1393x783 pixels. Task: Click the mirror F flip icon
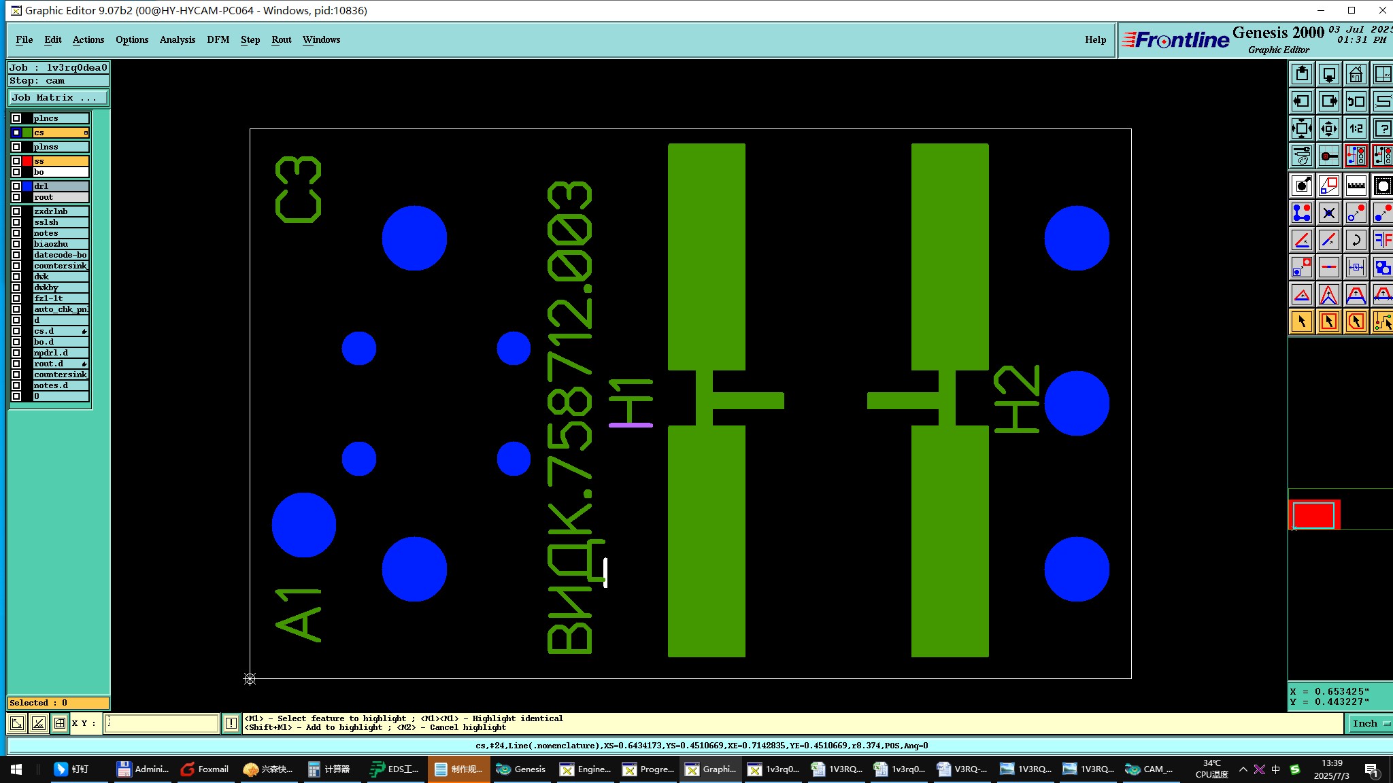click(x=1383, y=240)
